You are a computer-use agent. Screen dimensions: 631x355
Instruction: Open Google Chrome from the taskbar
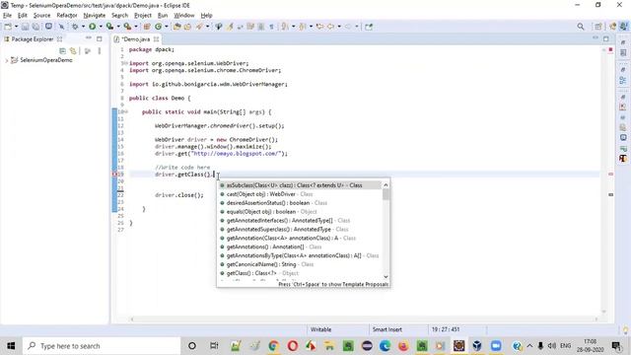tap(274, 346)
